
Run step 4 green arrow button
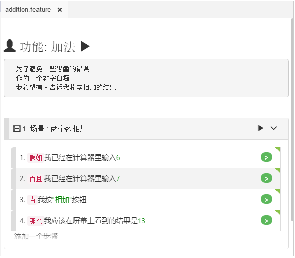(x=266, y=220)
